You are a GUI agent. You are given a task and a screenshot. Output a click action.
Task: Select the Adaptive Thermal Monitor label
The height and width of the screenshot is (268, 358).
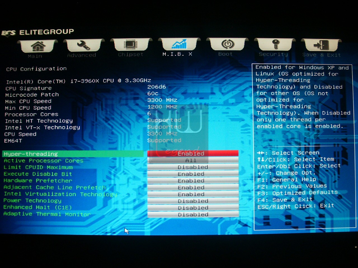point(47,214)
